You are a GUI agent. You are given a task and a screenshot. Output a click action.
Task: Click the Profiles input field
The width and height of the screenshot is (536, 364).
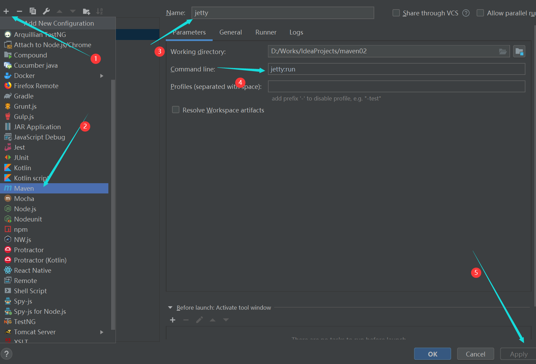(397, 86)
